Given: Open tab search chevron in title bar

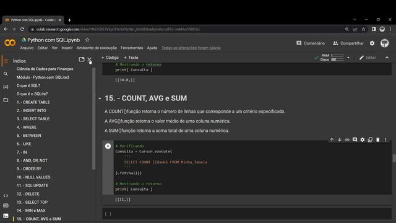Looking at the screenshot, I should [x=355, y=19].
